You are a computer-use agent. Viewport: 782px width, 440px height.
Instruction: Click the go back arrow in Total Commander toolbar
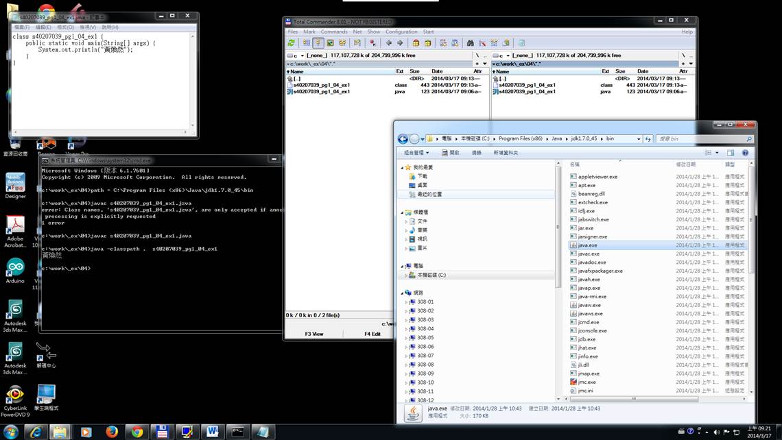pyautogui.click(x=389, y=42)
